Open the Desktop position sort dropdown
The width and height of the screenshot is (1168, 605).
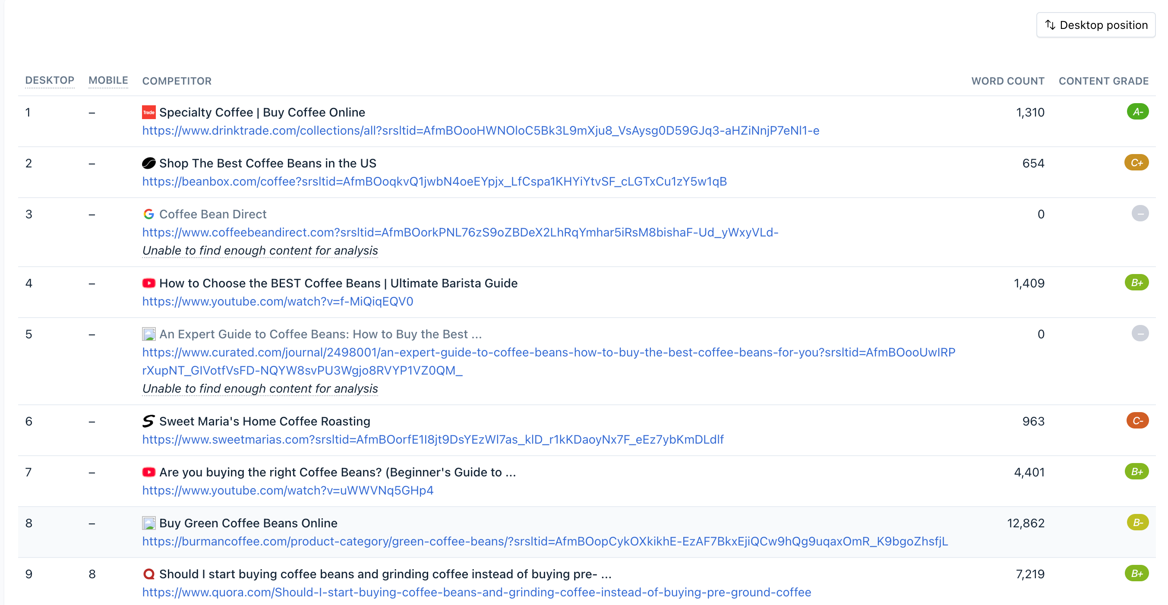pyautogui.click(x=1095, y=25)
